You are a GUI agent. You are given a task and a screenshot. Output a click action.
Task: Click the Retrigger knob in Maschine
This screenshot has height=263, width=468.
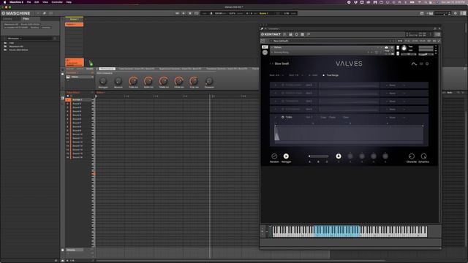point(103,81)
